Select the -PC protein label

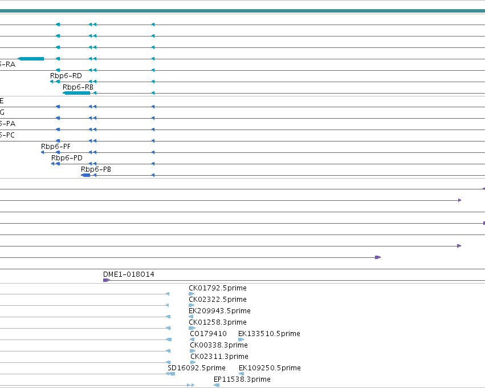7,135
